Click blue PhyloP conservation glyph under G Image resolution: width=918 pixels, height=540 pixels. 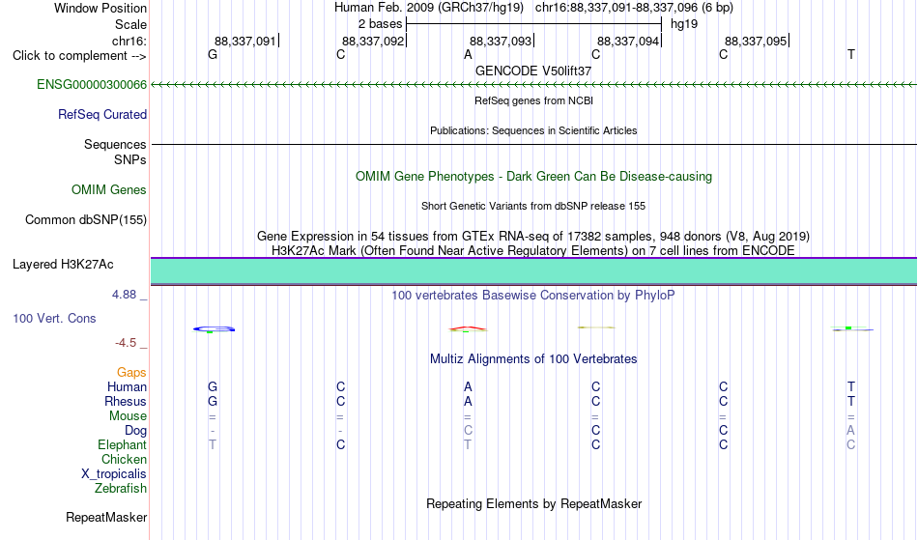click(x=215, y=330)
